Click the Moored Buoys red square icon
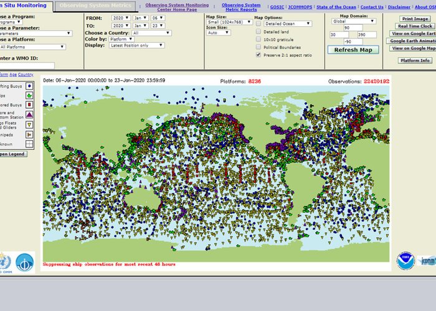 click(29, 105)
